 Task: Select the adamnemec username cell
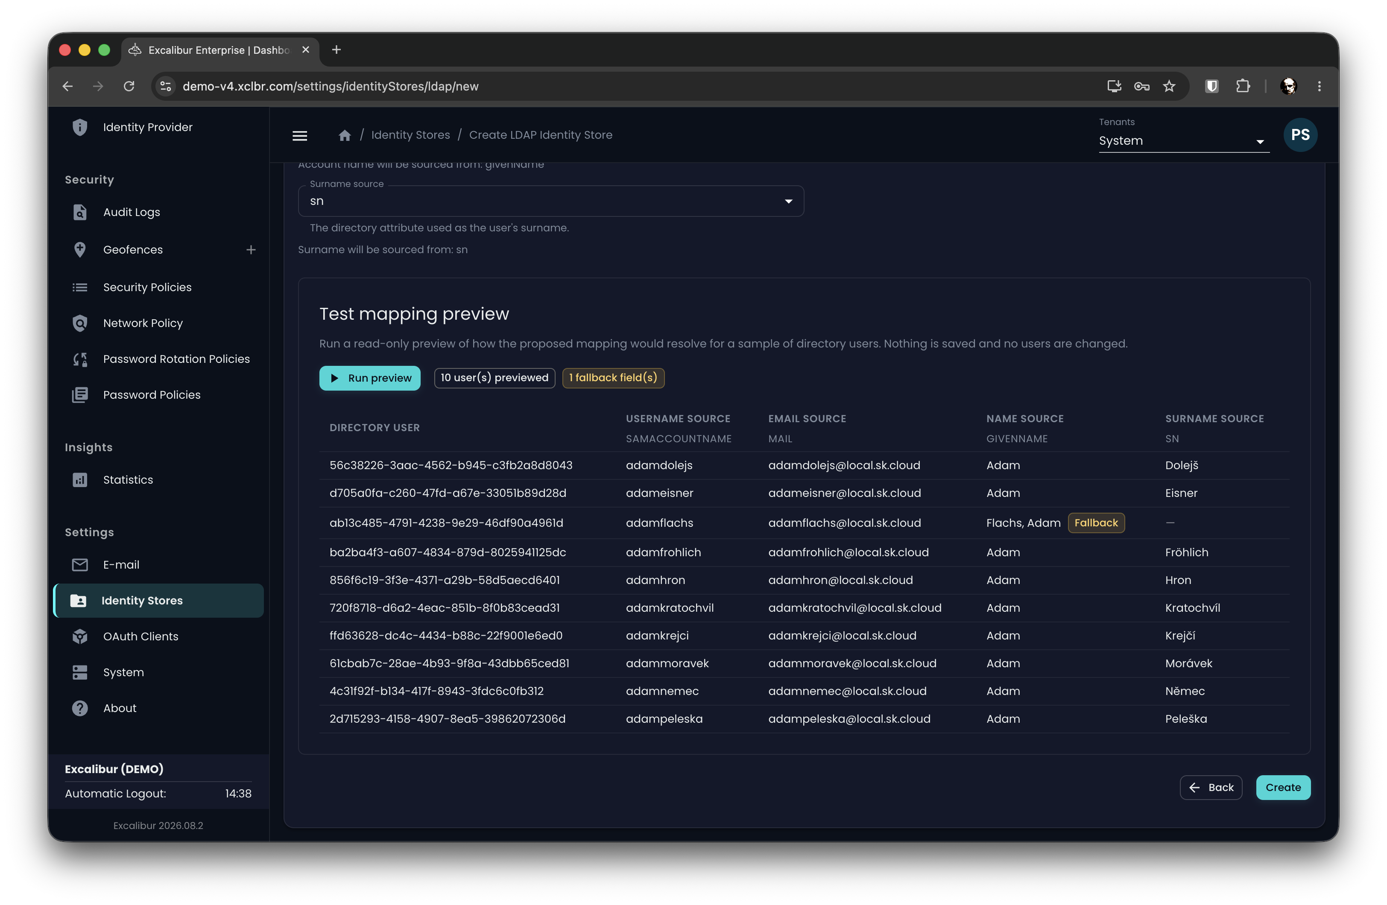[661, 691]
